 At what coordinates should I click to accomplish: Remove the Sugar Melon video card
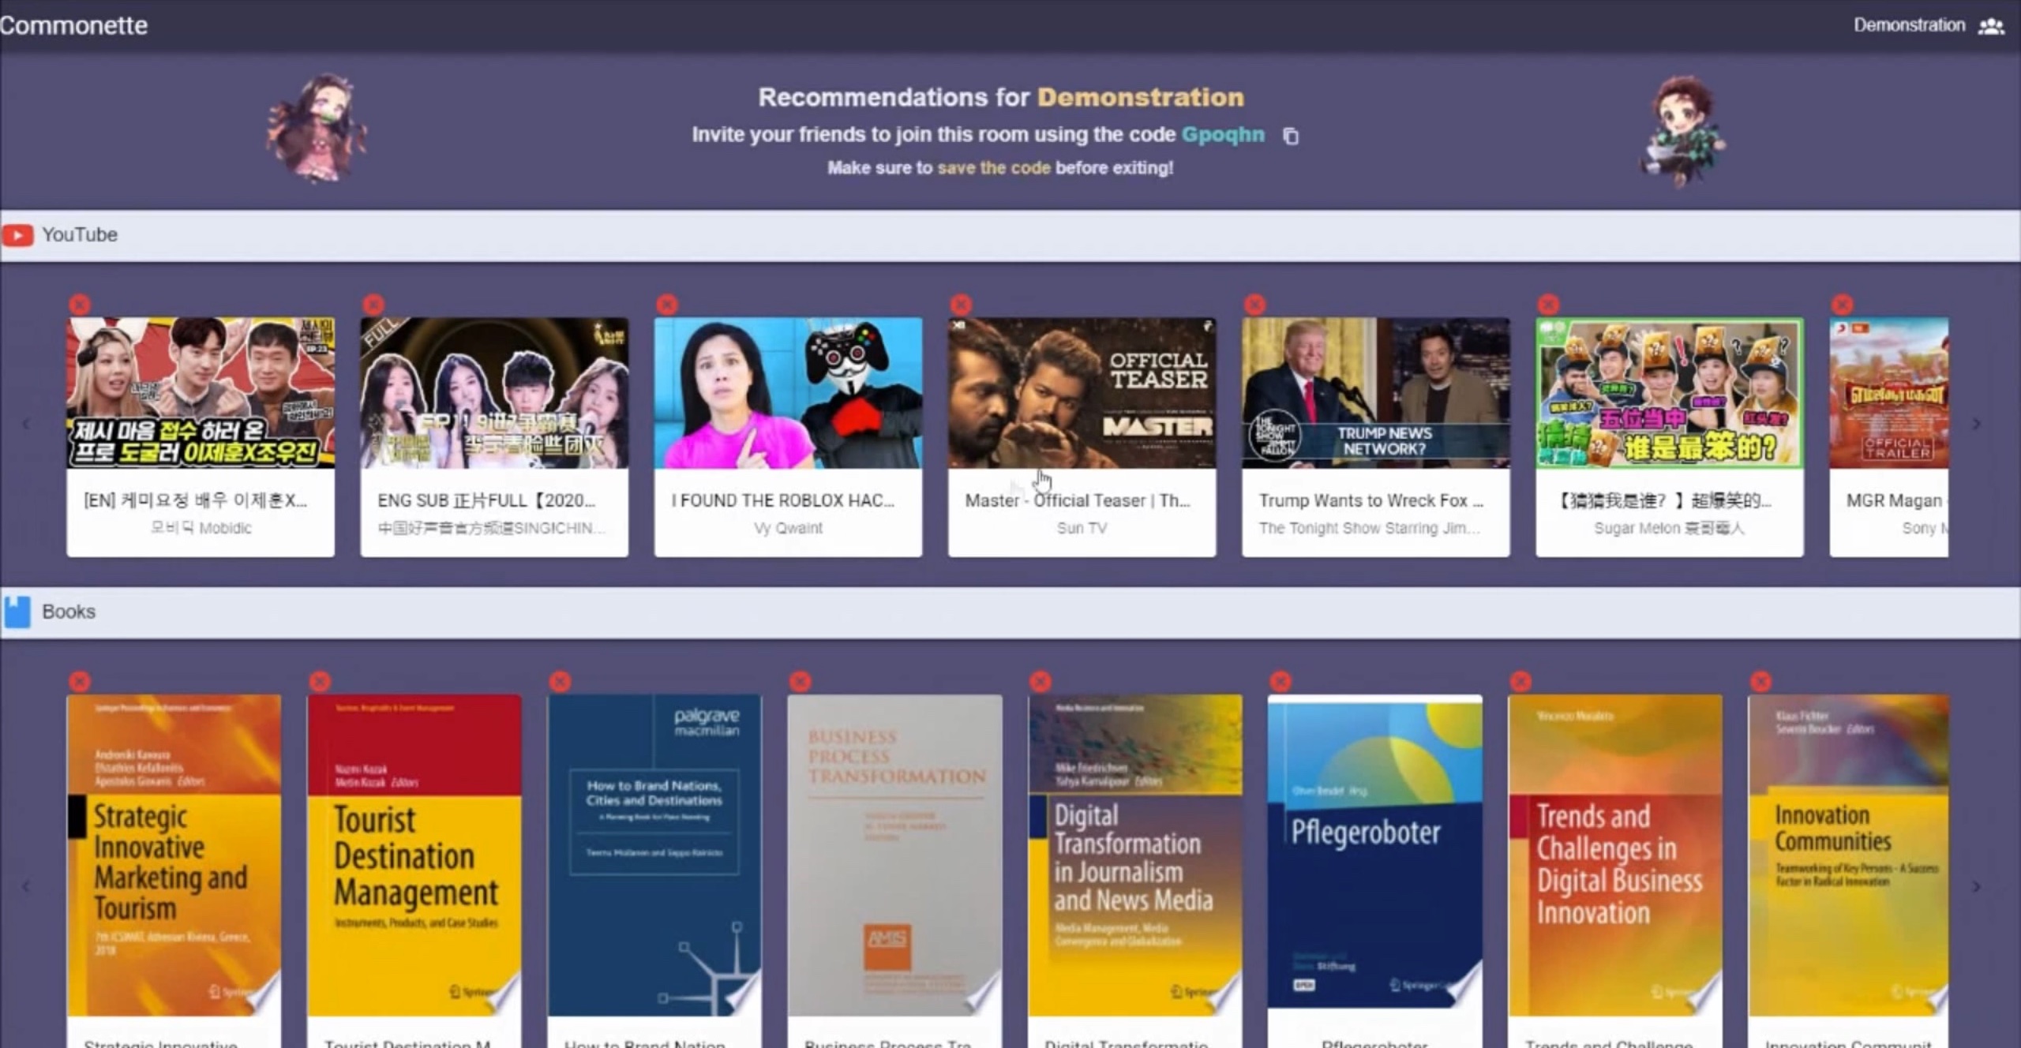point(1548,304)
